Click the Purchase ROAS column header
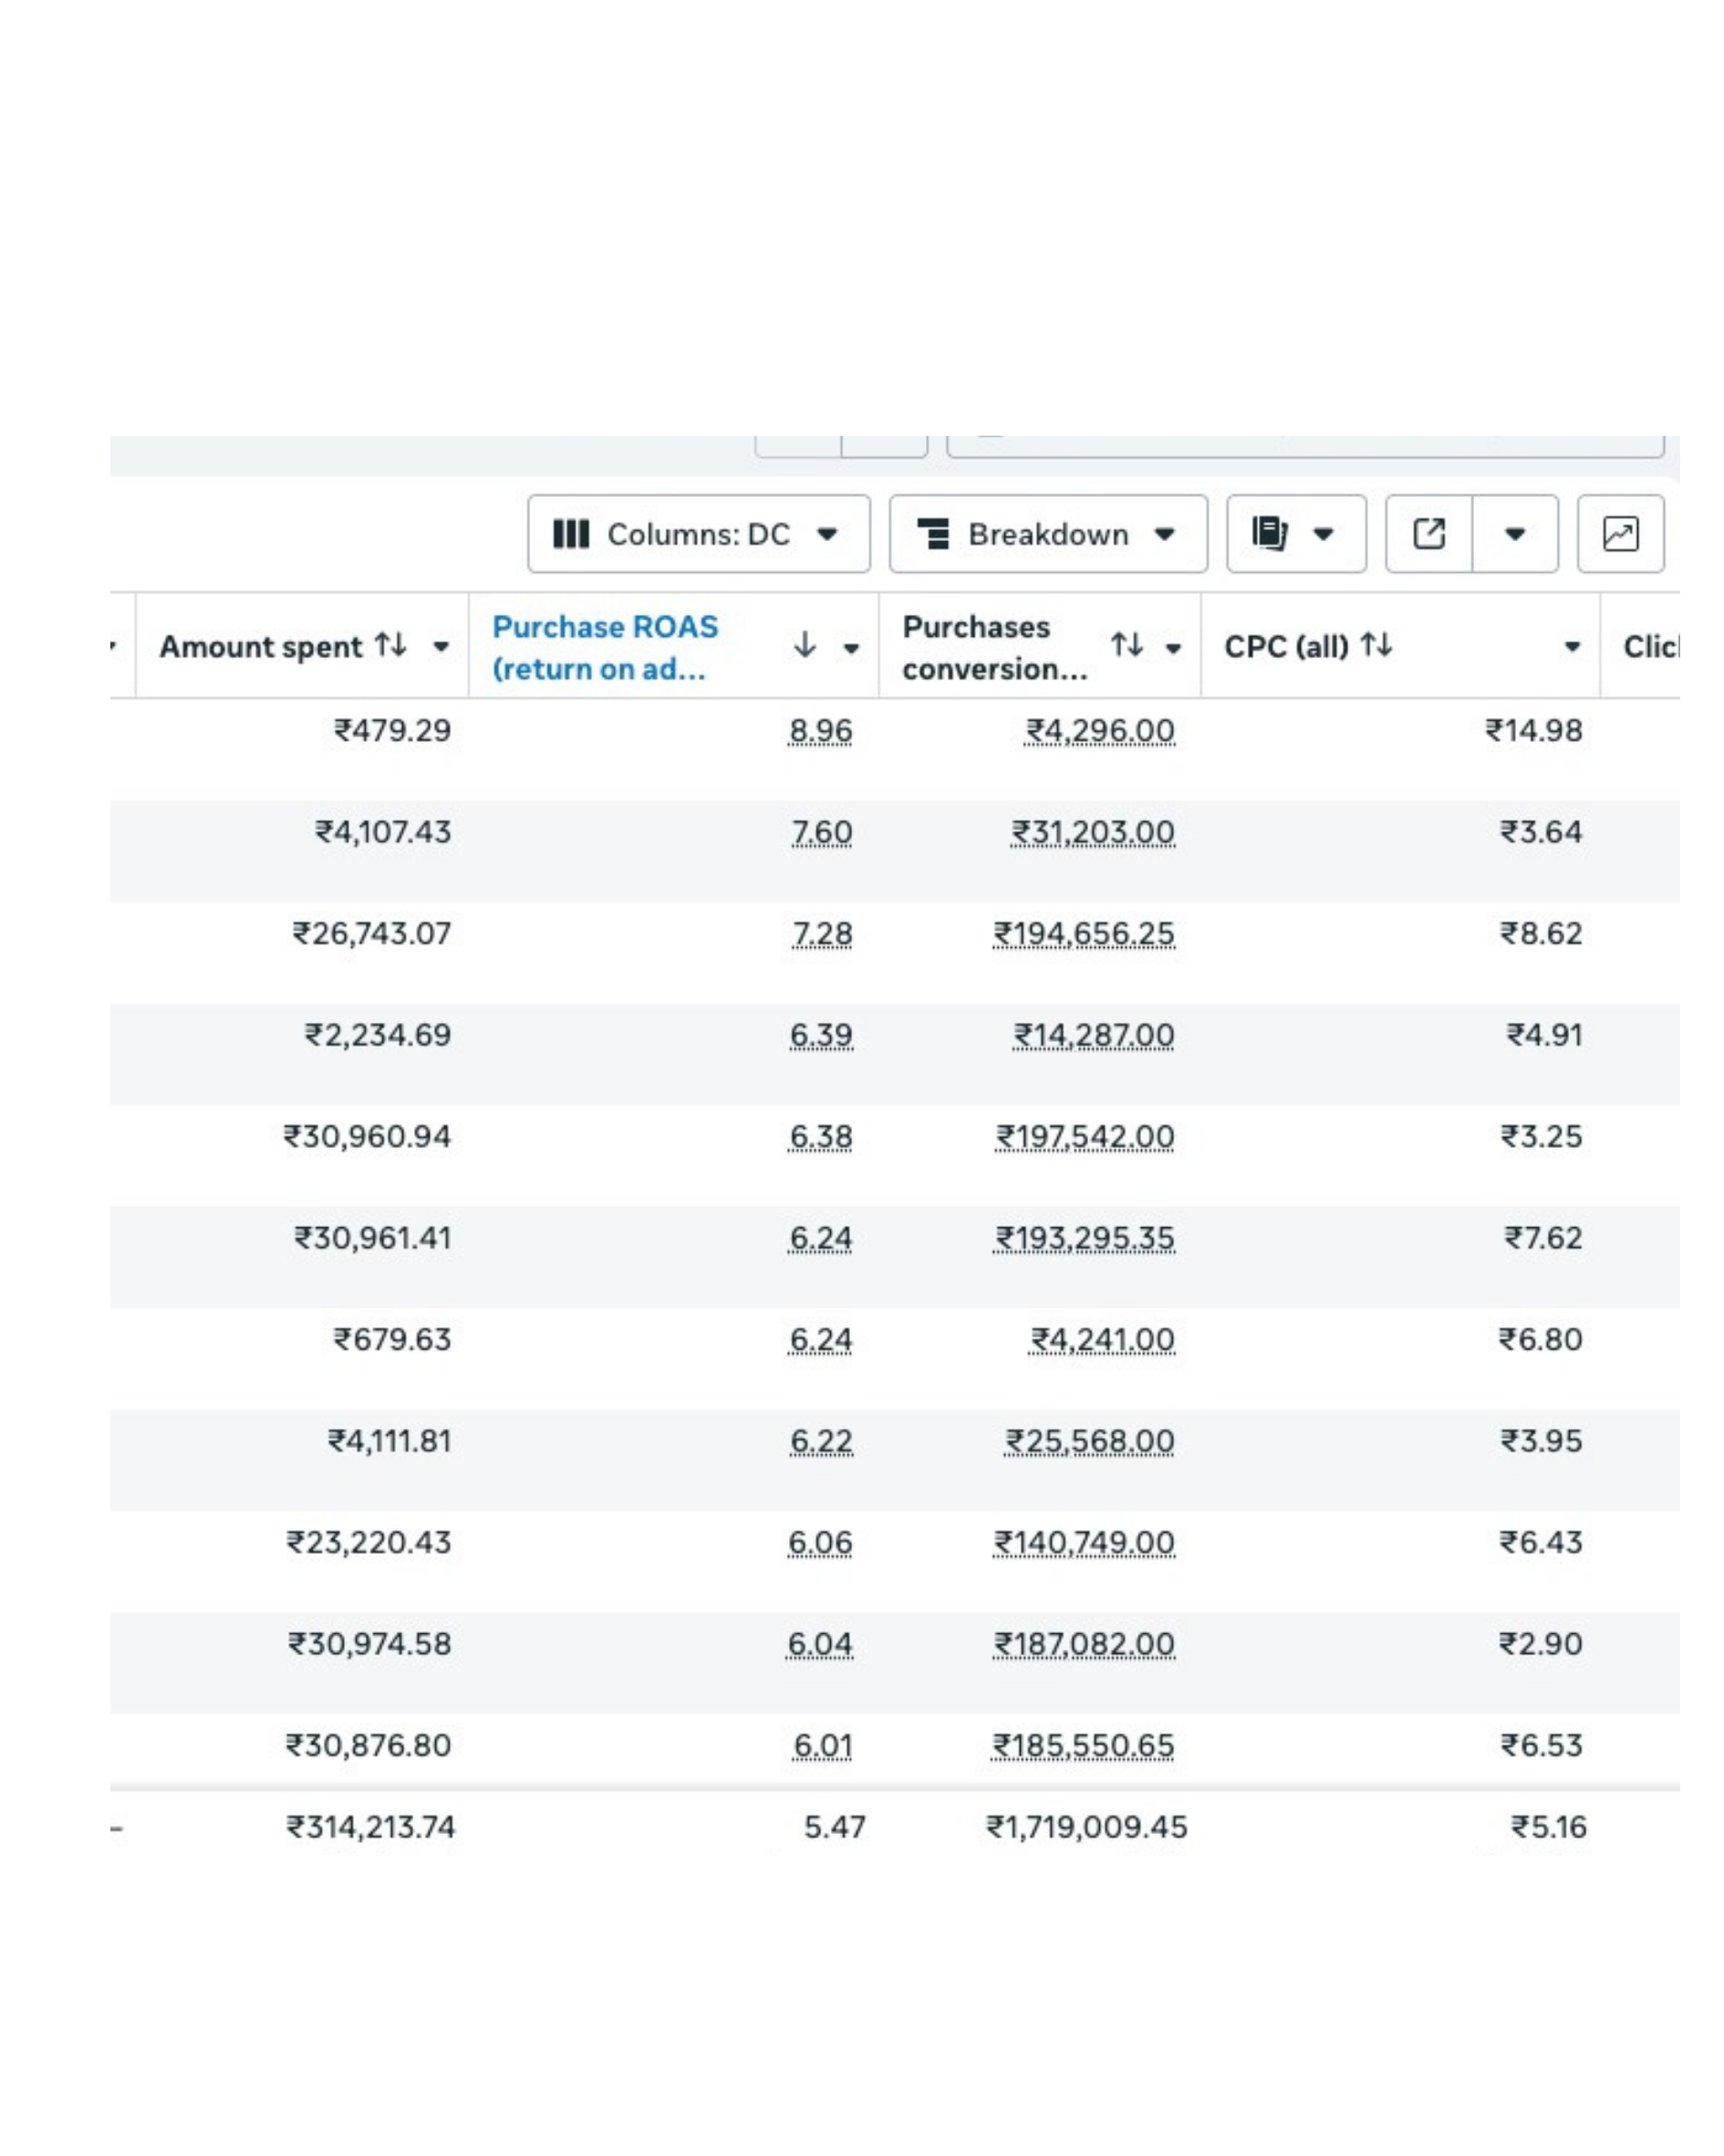1724x2156 pixels. [x=604, y=647]
